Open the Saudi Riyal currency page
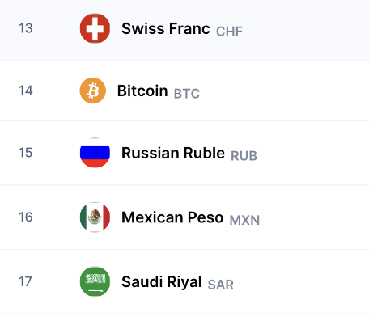This screenshot has width=369, height=325. (x=162, y=282)
